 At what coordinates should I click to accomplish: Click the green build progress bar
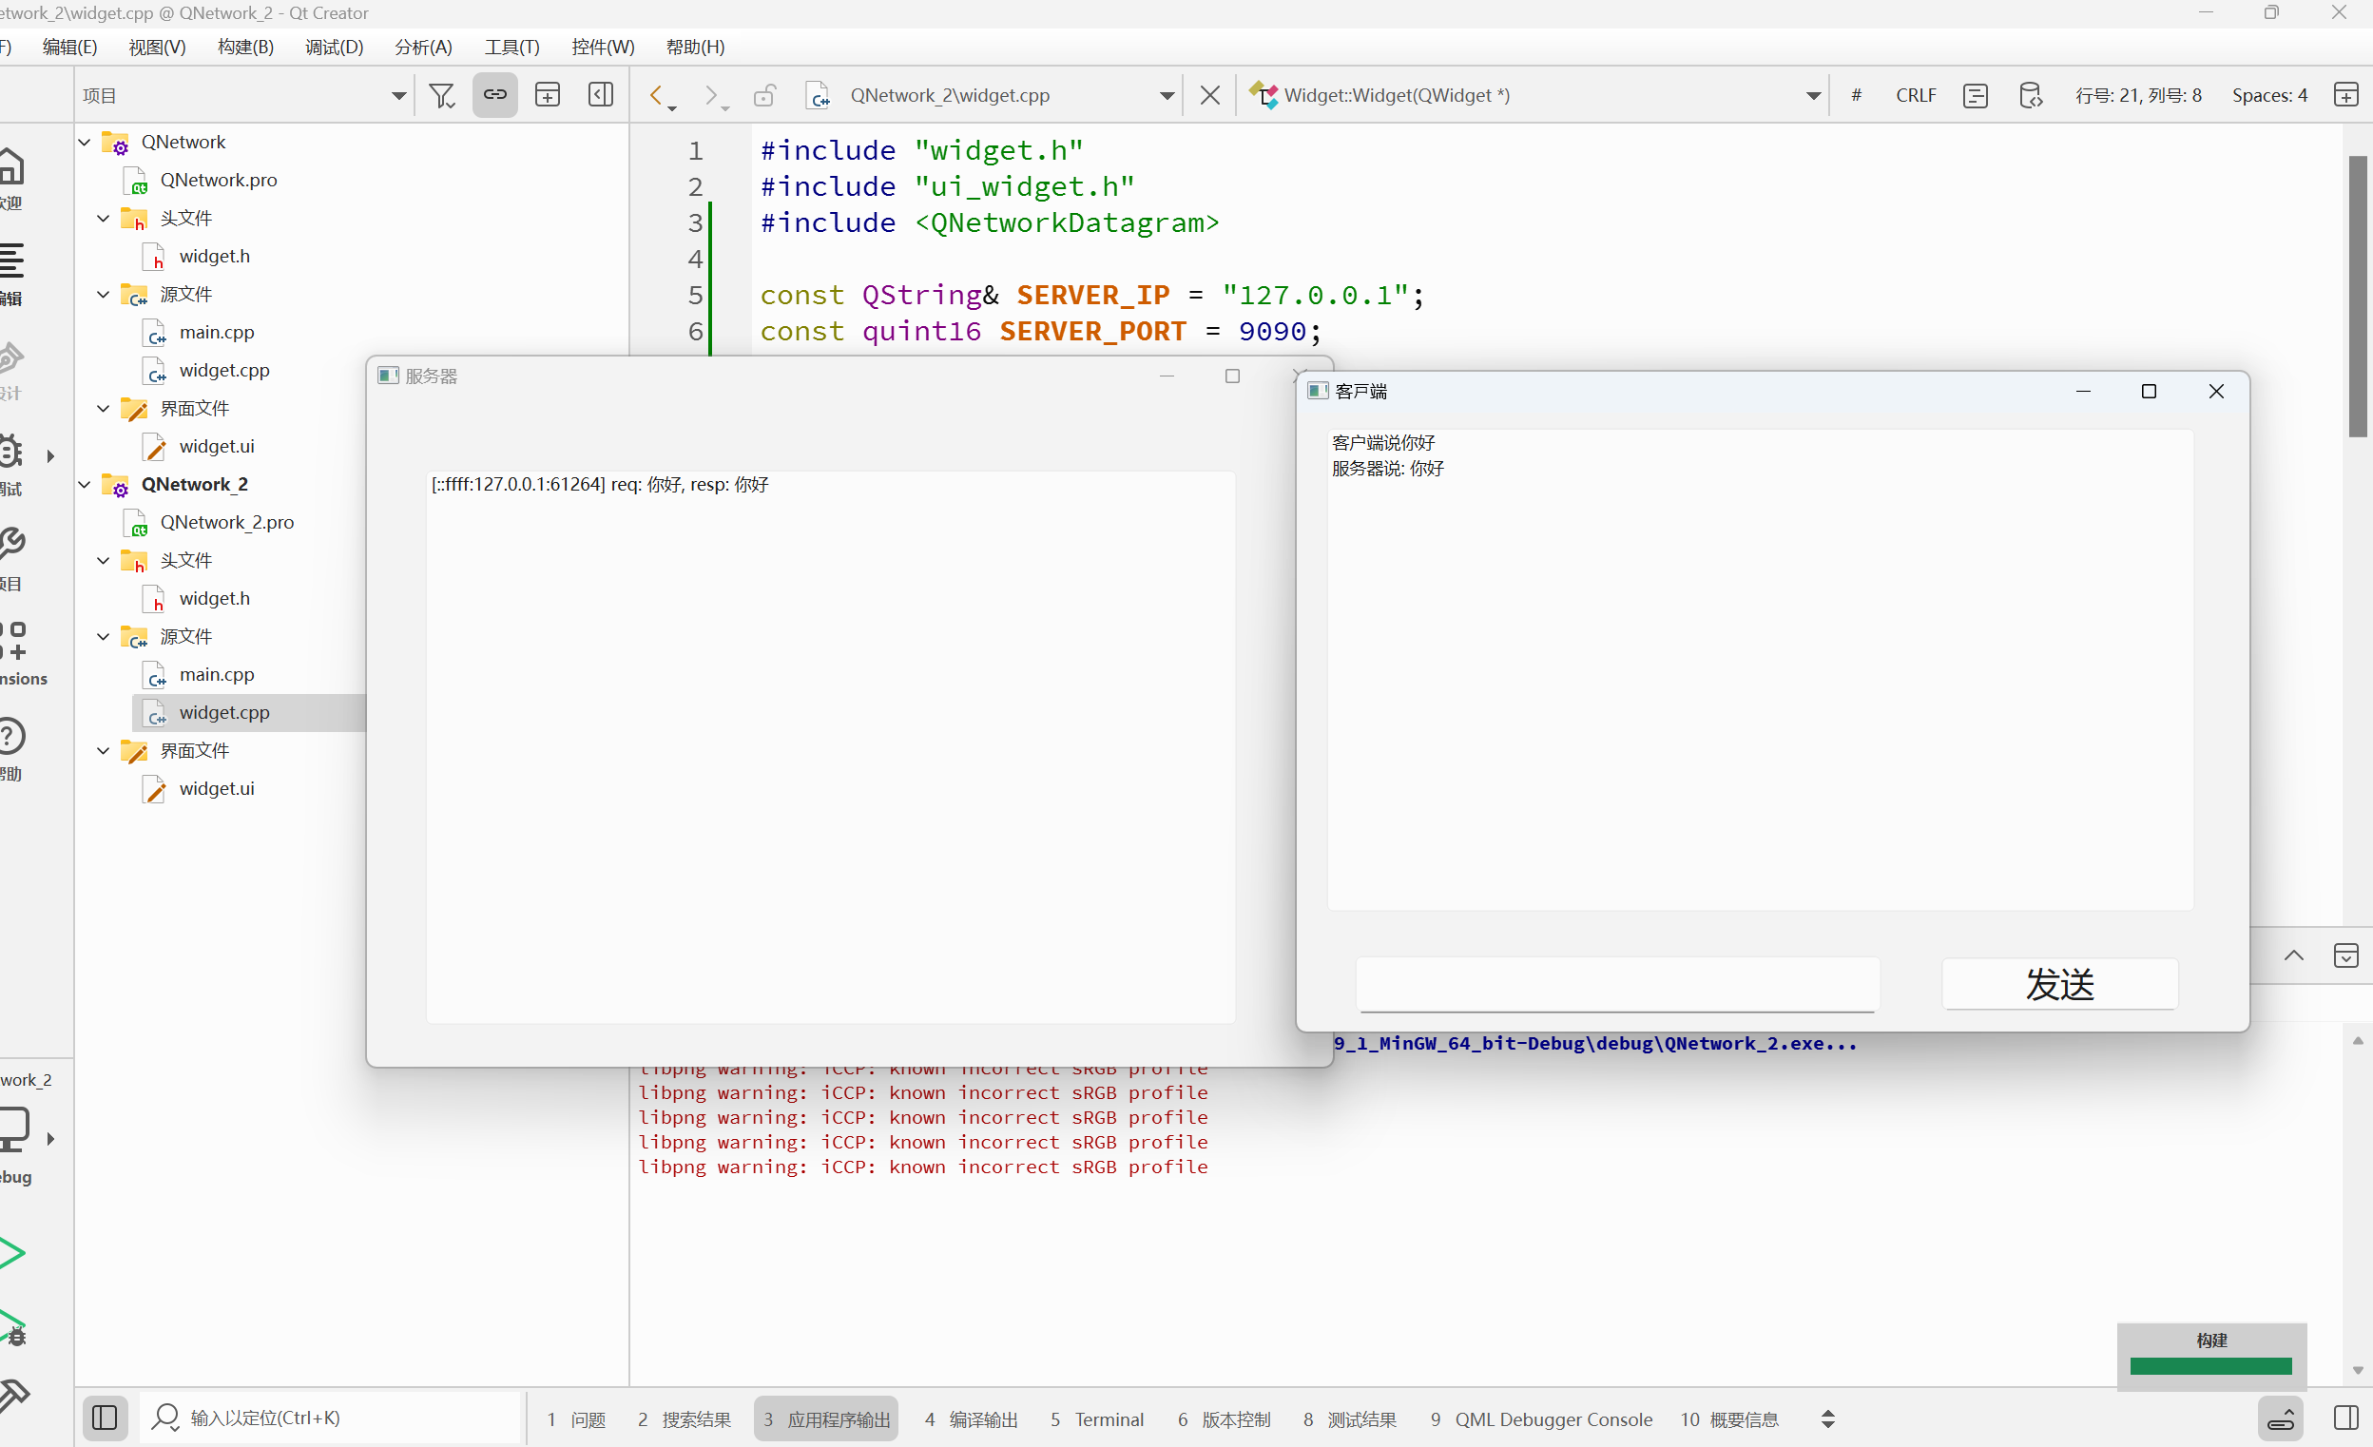point(2210,1366)
